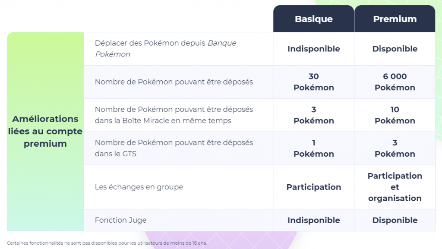
Task: Select the 1 Pokémon GTS cell
Action: pyautogui.click(x=313, y=148)
